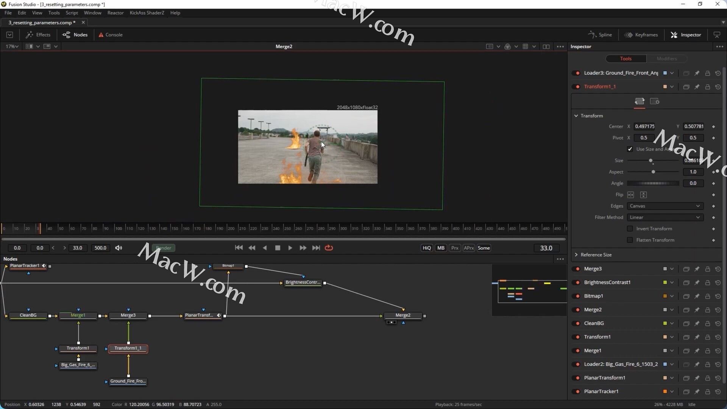Enable the Flatten Transform checkbox
Screen dimensions: 727x409
(x=630, y=240)
